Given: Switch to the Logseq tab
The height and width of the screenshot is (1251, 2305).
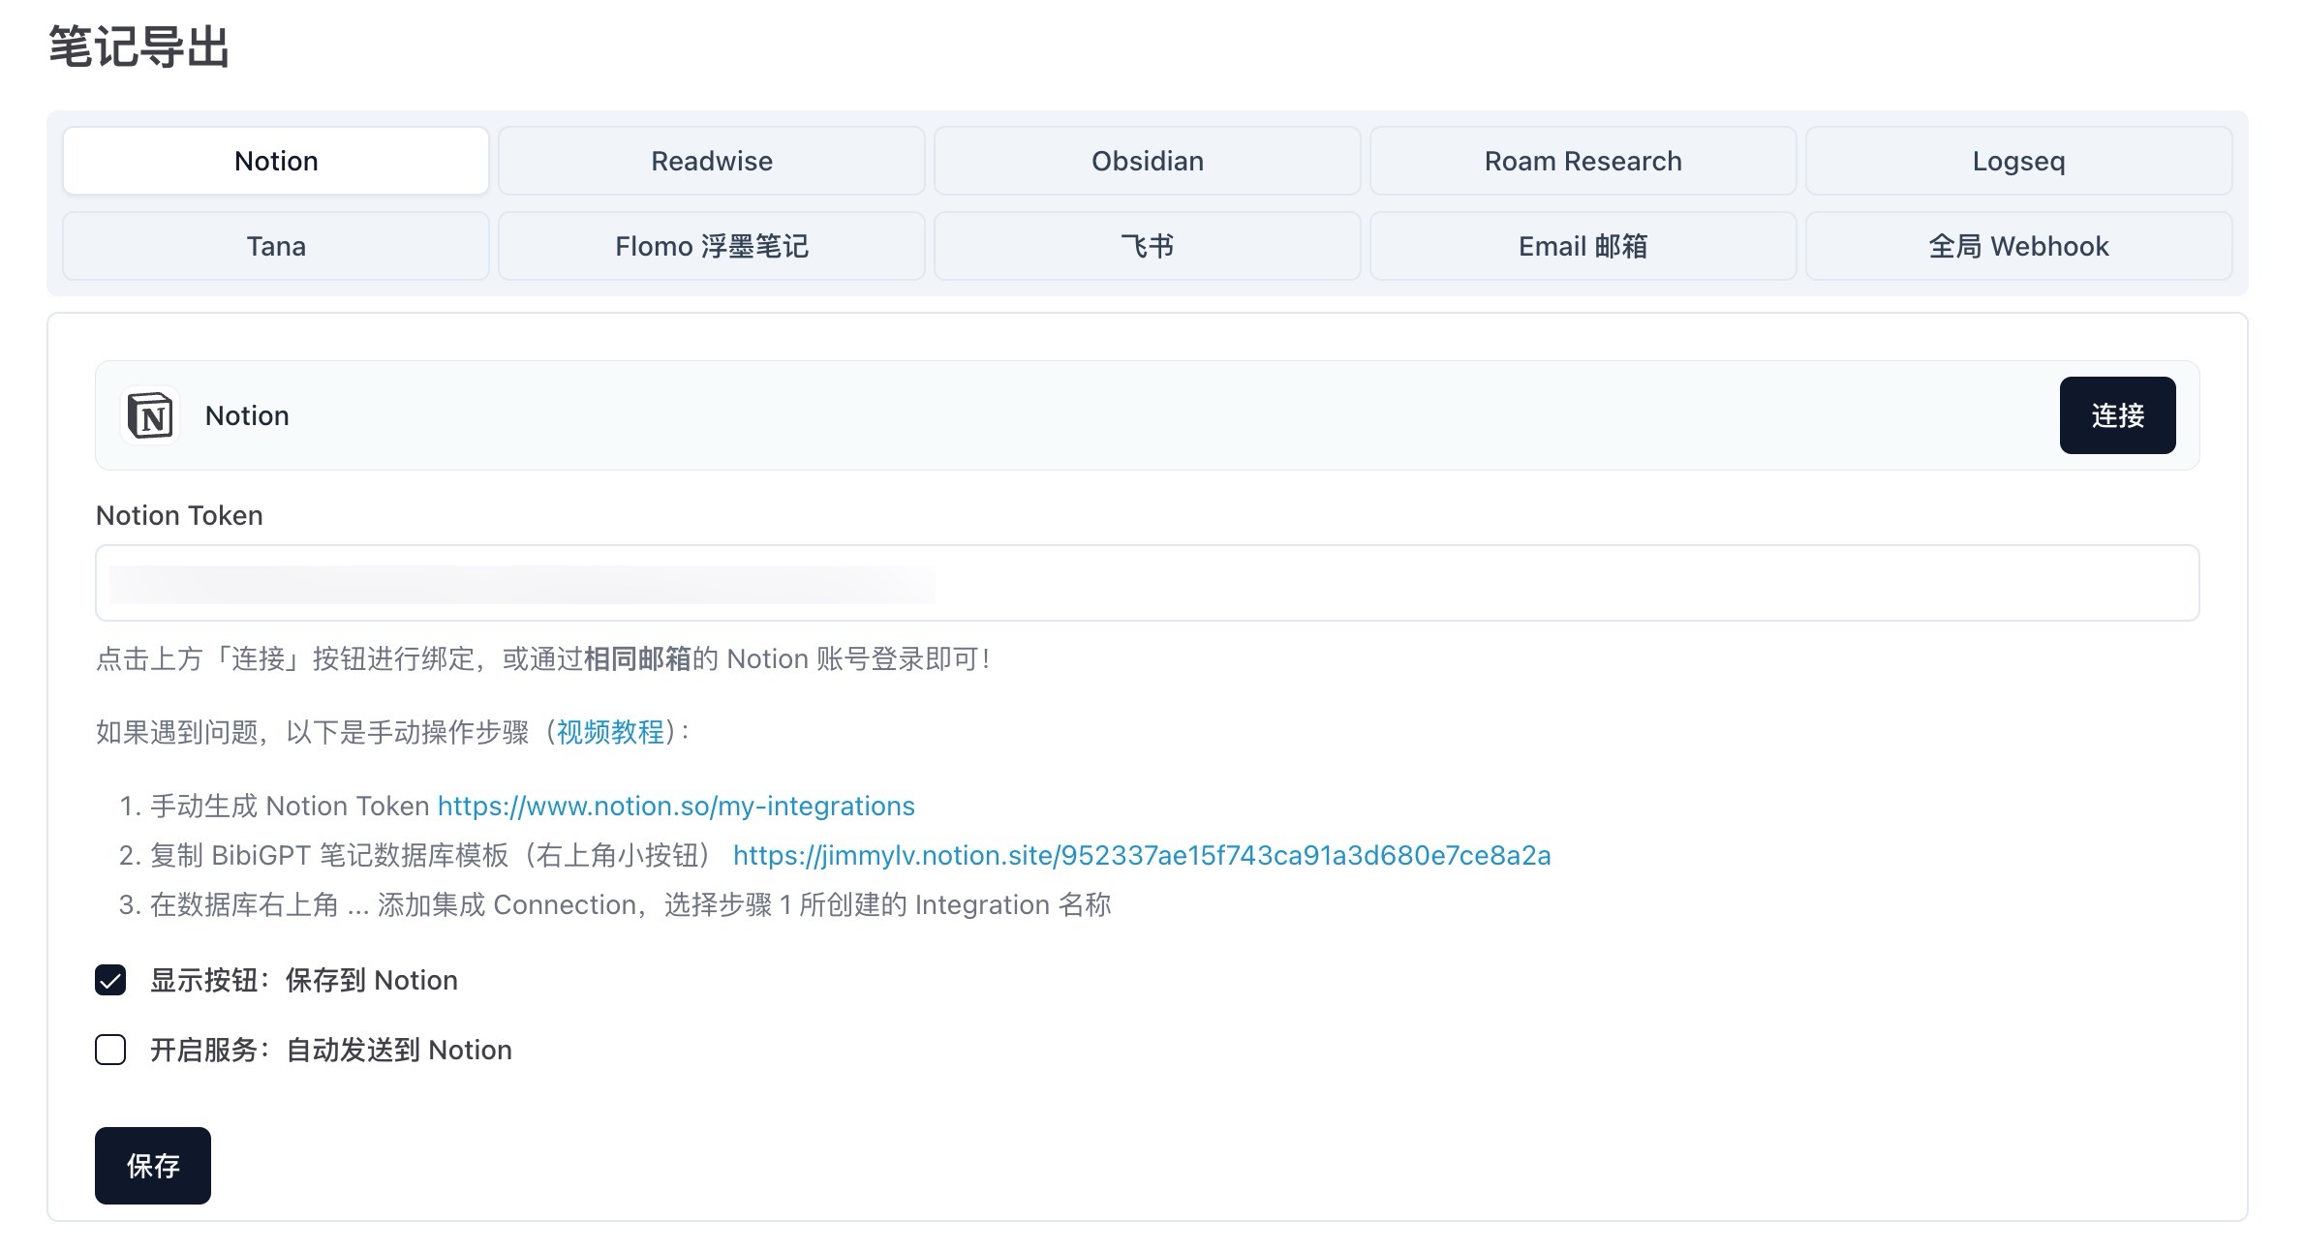Looking at the screenshot, I should click(2018, 161).
